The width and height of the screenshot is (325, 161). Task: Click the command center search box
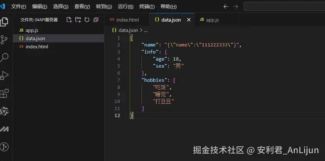pos(284,7)
